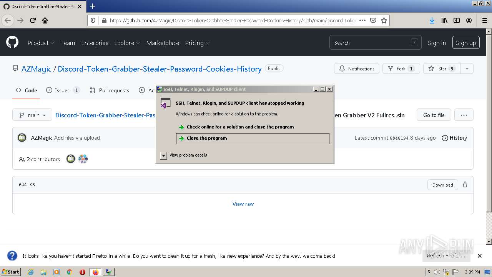
Task: Open Firefox account icon
Action: 469,20
